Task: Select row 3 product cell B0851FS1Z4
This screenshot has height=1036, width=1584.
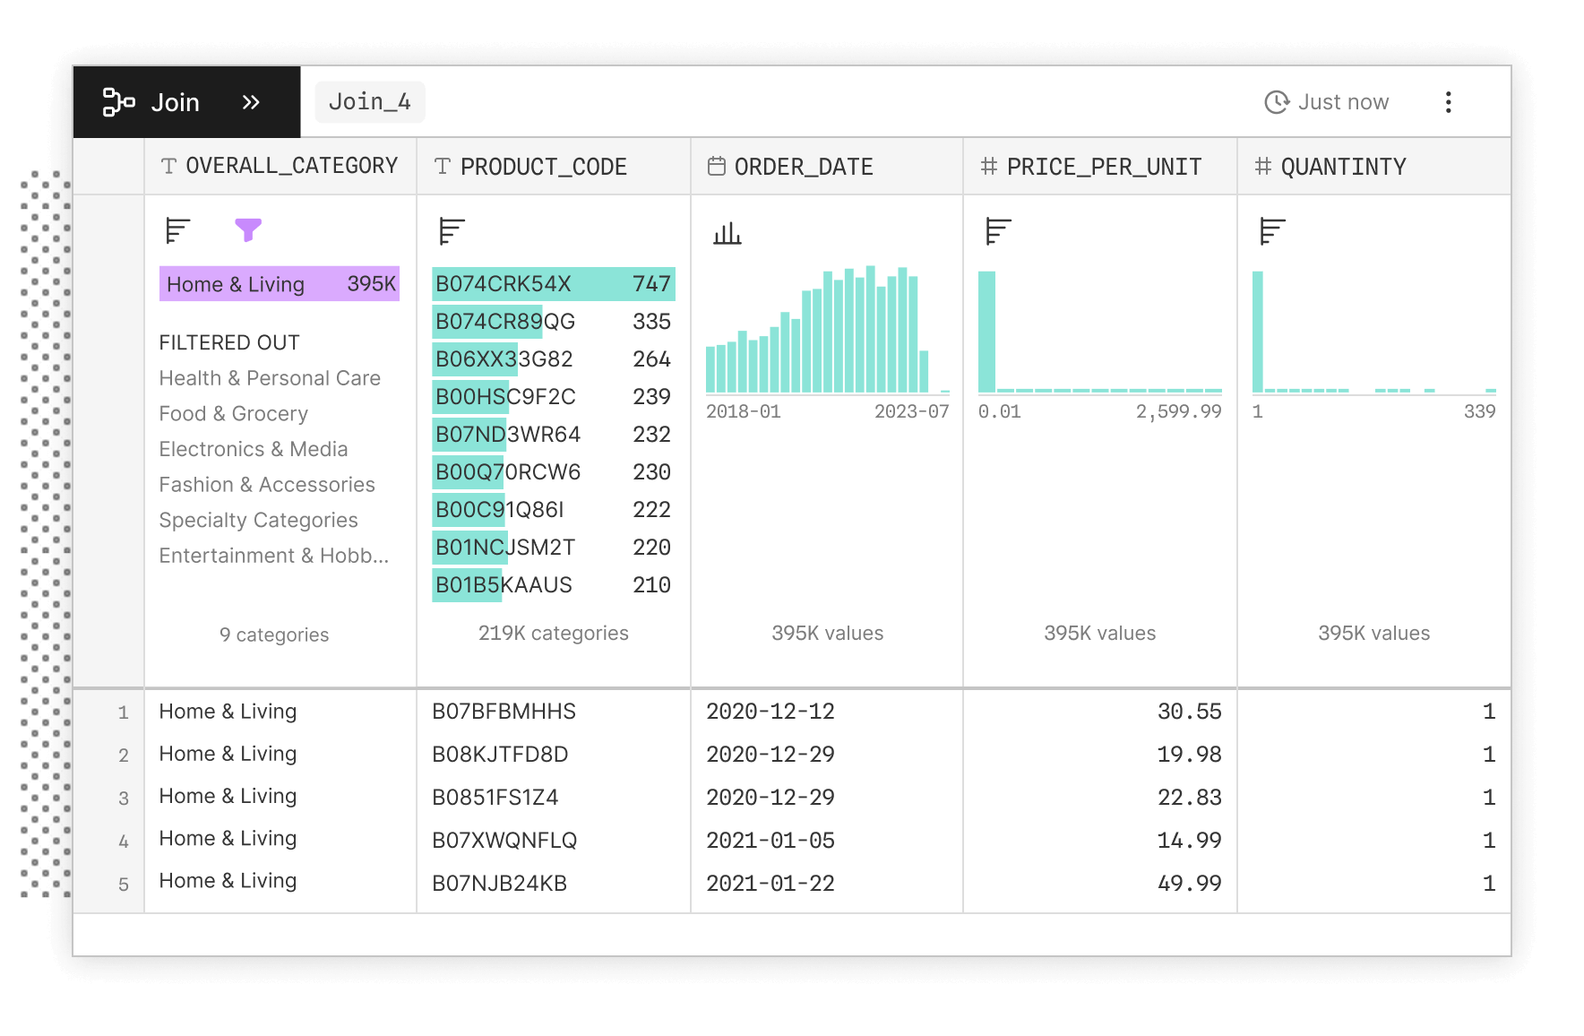Action: point(495,798)
